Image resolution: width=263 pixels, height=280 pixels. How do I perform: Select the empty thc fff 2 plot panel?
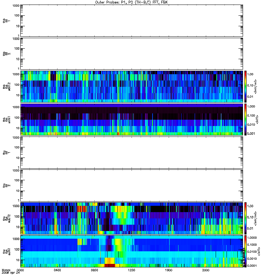pos(132,185)
